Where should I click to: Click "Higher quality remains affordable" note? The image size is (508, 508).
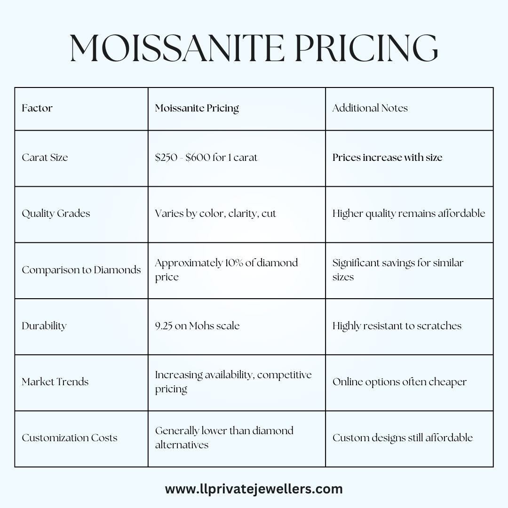(x=408, y=214)
